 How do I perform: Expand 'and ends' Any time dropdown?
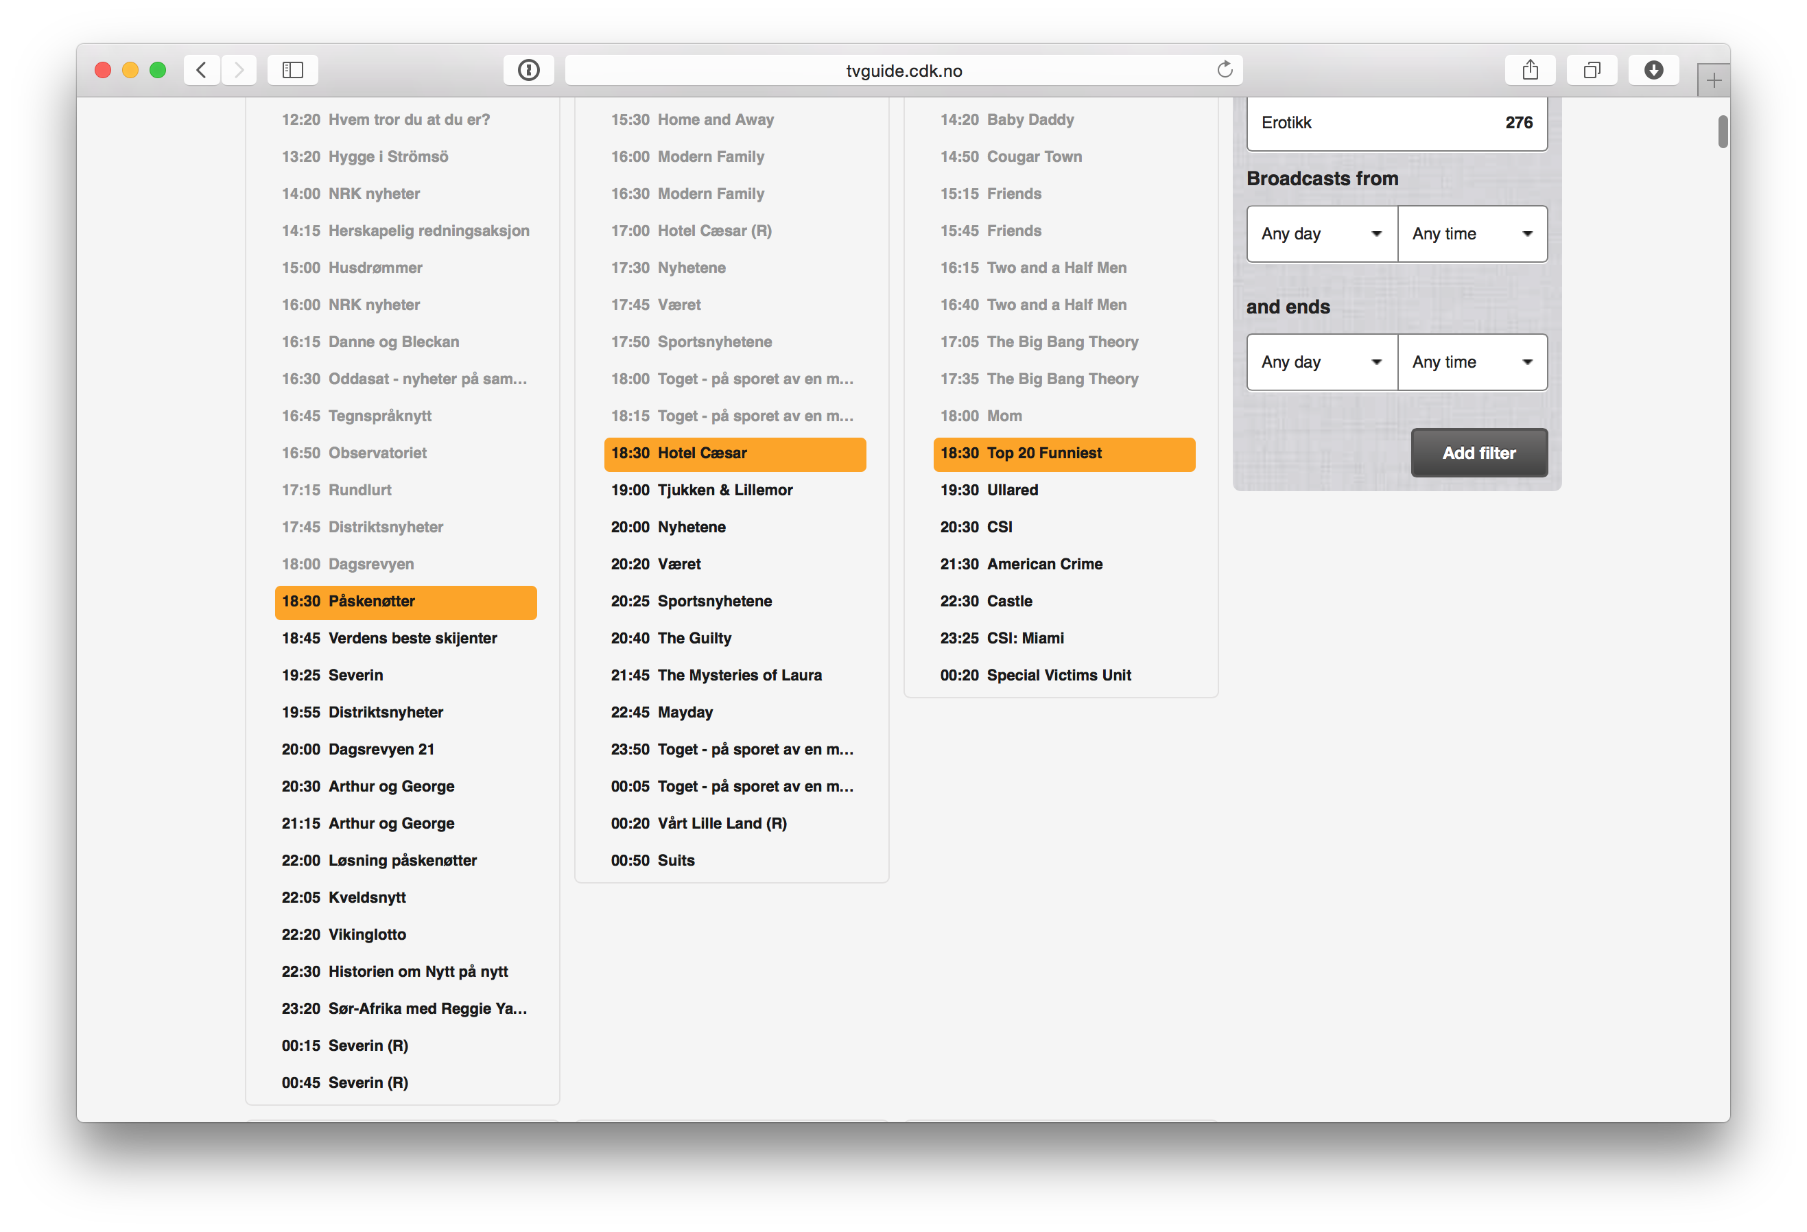(1472, 362)
